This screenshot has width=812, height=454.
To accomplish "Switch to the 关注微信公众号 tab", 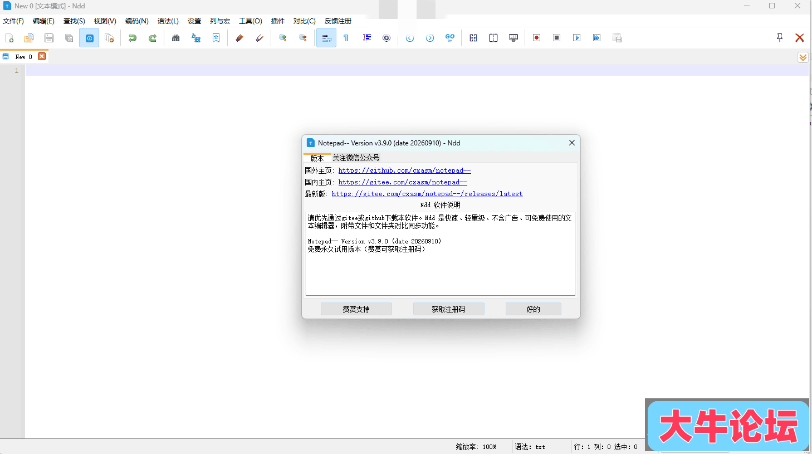I will point(356,158).
